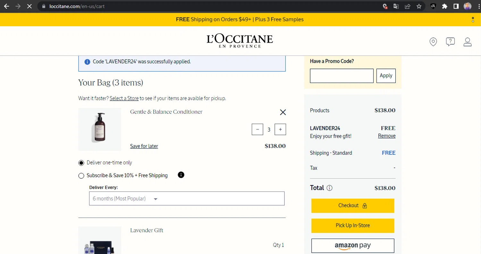Open the site security lock info
481x254 pixels.
(44, 6)
